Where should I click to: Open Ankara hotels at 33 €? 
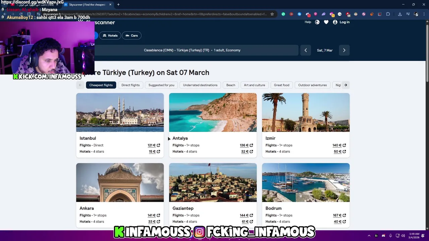tap(154, 222)
